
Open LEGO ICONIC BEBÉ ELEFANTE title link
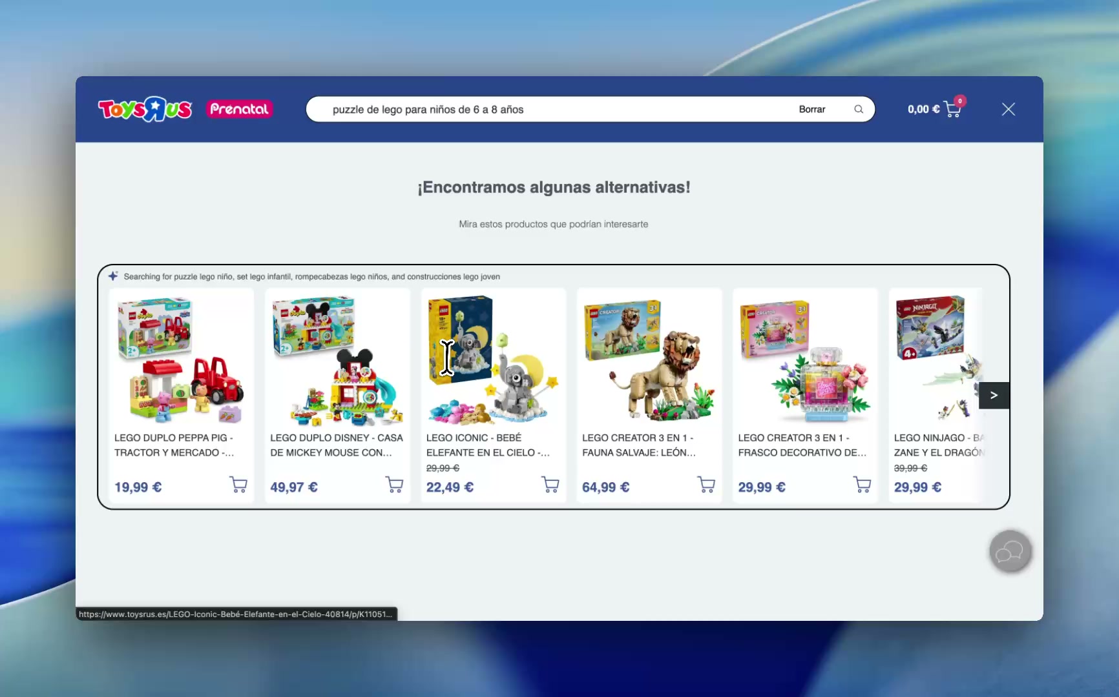point(488,445)
